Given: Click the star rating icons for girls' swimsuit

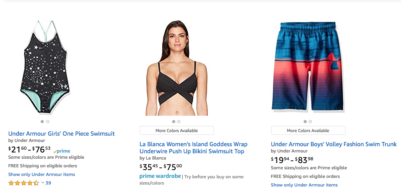Looking at the screenshot, I should pos(23,183).
